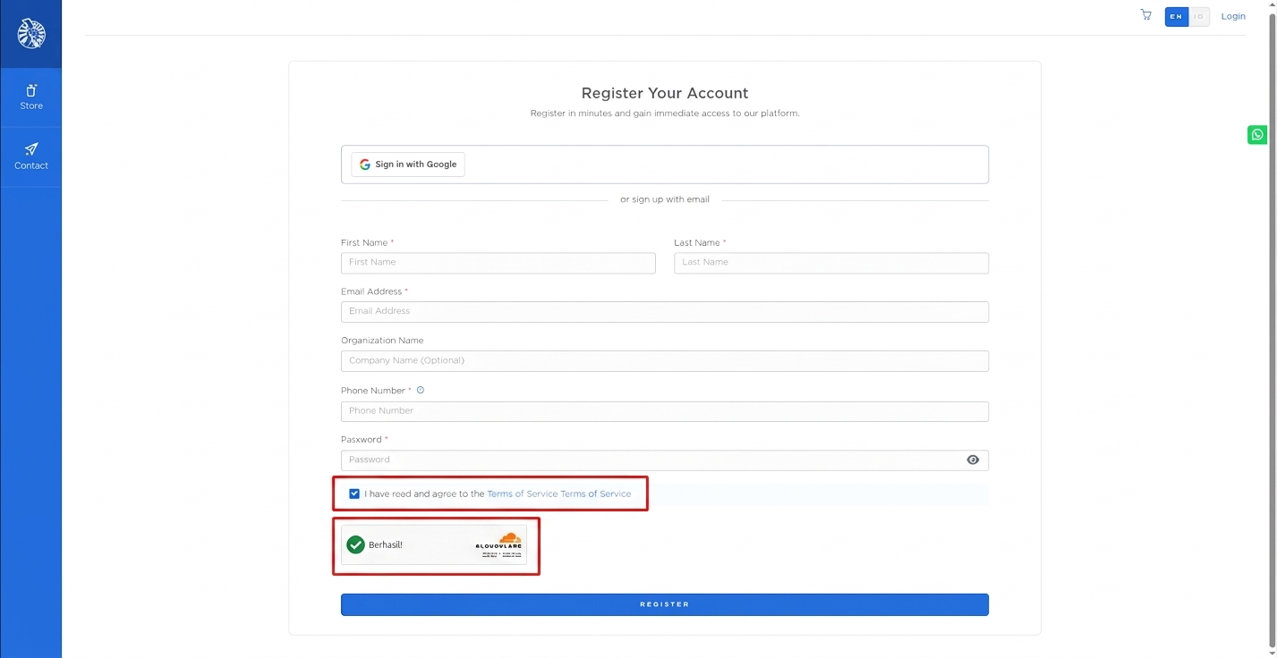Uncheck the Terms of Service agreement checkbox
The height and width of the screenshot is (658, 1277).
click(x=355, y=493)
